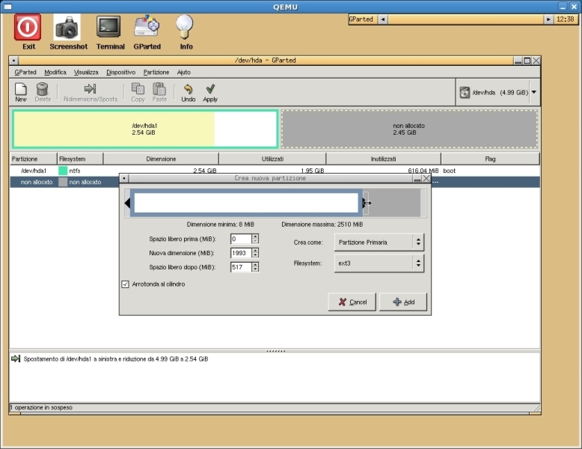
Task: Click the Add button in dialog
Action: (x=403, y=302)
